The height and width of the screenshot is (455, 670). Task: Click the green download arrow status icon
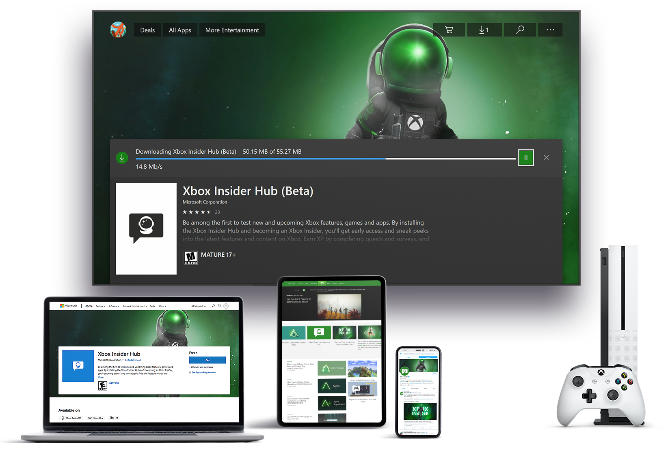122,157
